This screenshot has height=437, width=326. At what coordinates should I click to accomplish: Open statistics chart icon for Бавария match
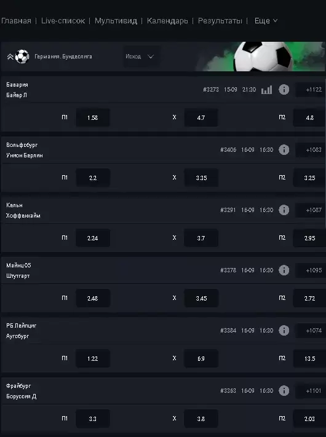point(266,90)
